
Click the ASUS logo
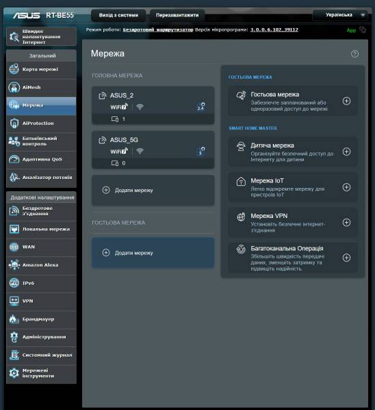(x=27, y=16)
